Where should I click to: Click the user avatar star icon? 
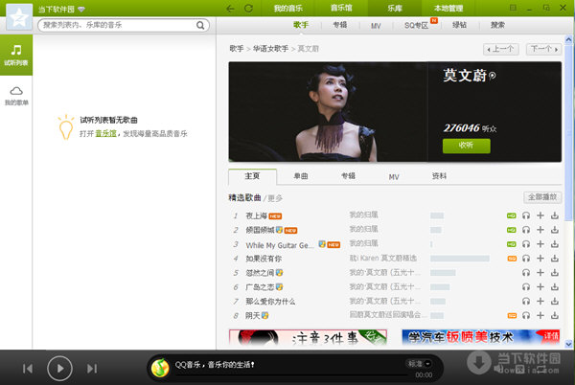point(19,17)
